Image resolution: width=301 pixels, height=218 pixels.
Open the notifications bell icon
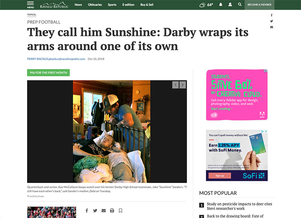[221, 5]
